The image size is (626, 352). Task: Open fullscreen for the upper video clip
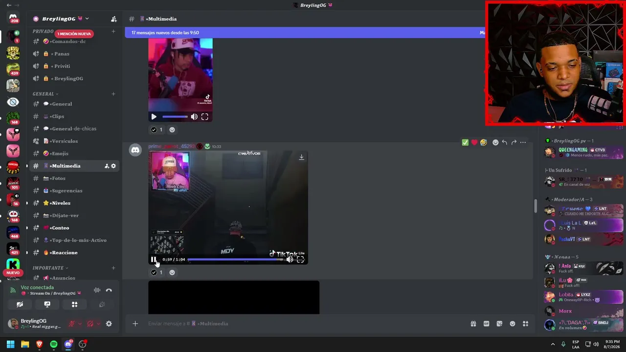[205, 117]
